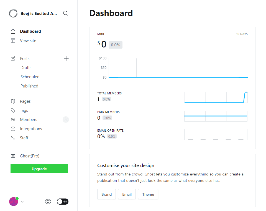This screenshot has width=266, height=211.
Task: Toggle night mode switch
Action: (x=63, y=202)
